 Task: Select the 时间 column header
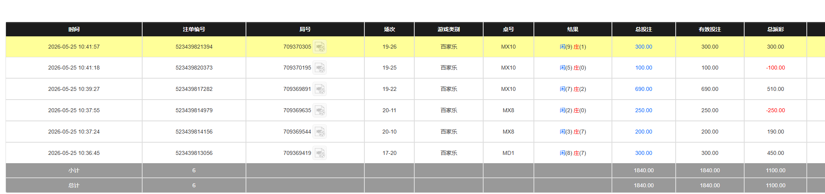click(x=74, y=29)
